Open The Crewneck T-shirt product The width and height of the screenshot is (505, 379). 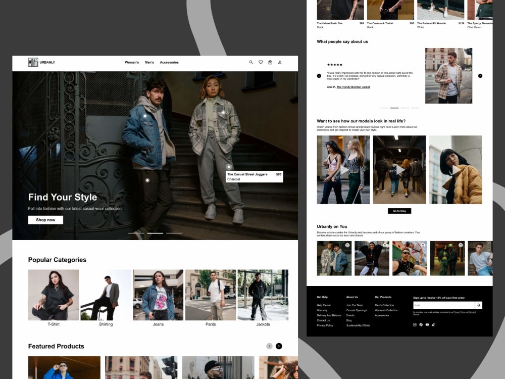(x=391, y=14)
